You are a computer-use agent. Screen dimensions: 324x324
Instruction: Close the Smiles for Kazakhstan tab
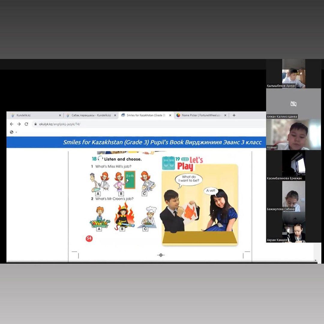[x=170, y=115]
